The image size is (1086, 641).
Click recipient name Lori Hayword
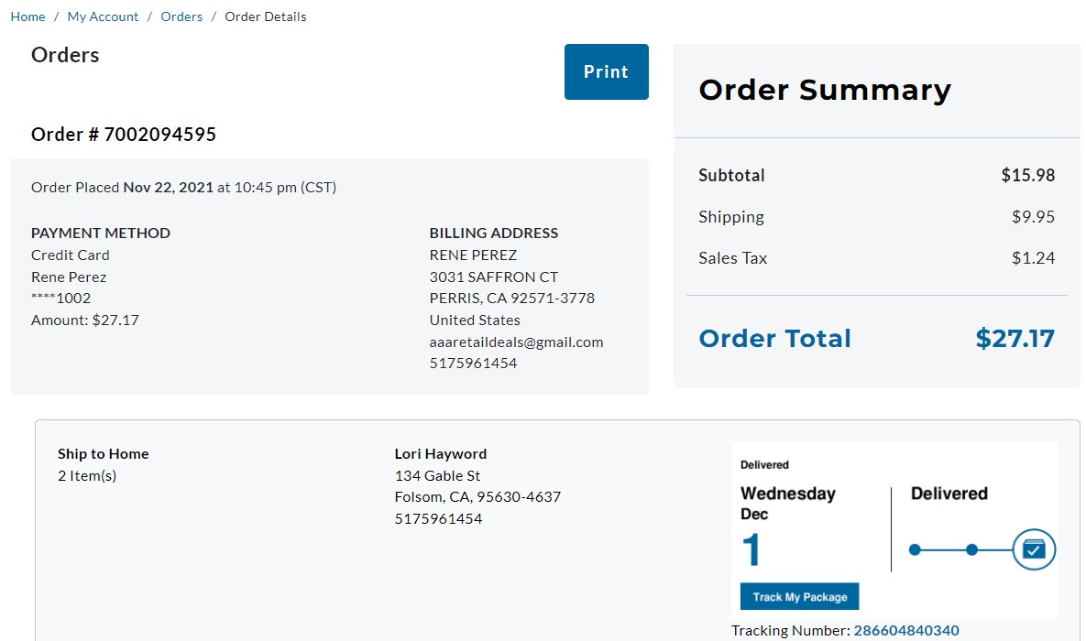[441, 454]
